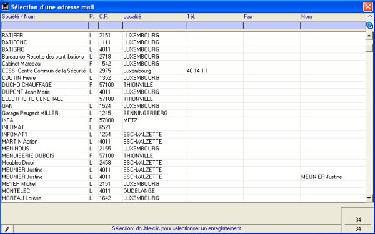Click the small up triangle above the scrollbar
This screenshot has height=234, width=375.
point(370,16)
